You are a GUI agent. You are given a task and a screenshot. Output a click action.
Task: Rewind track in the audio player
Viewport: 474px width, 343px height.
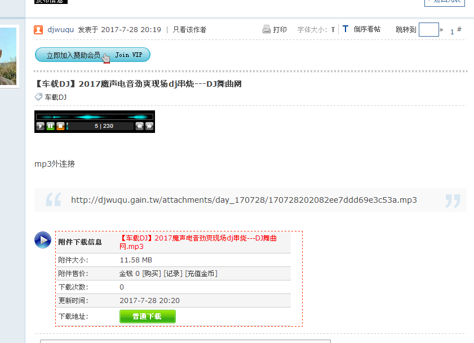(139, 126)
